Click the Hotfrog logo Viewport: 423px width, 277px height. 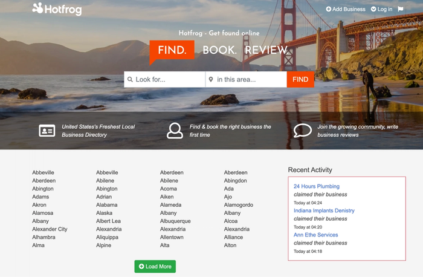57,9
